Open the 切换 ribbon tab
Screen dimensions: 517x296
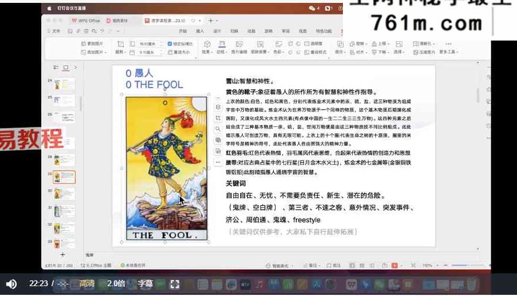coord(234,31)
